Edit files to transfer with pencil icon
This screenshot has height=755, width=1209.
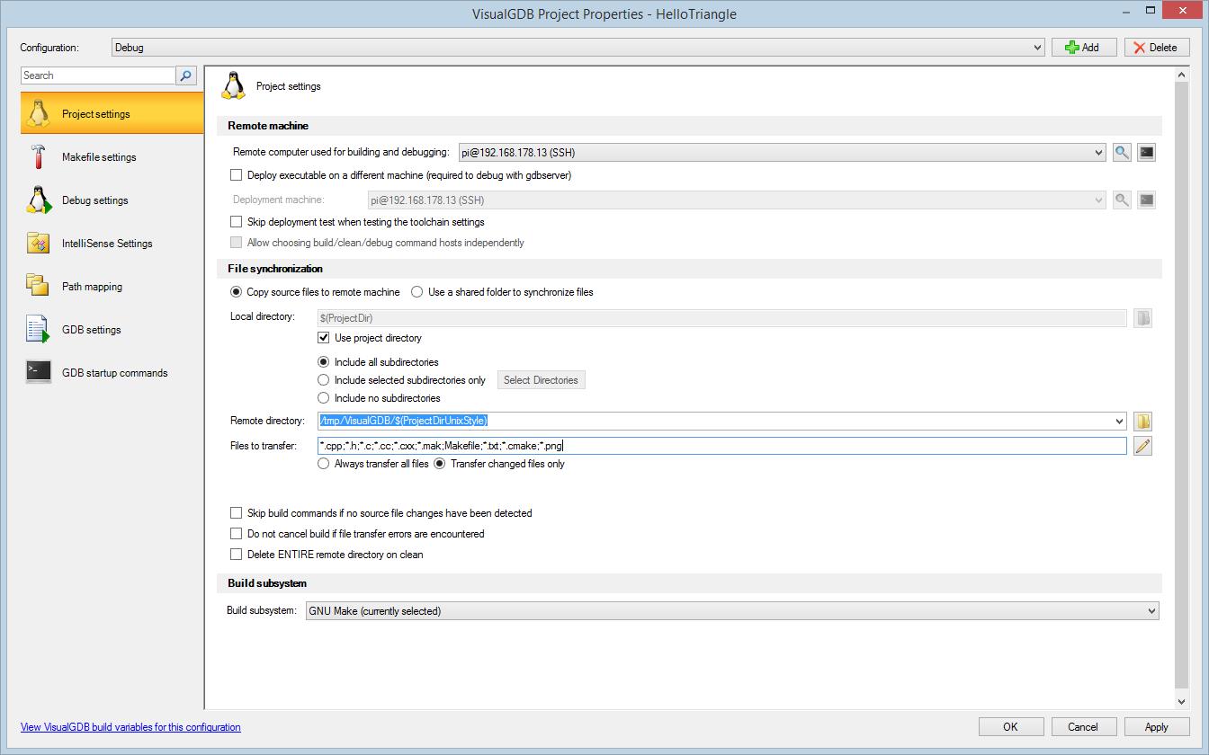pyautogui.click(x=1142, y=446)
